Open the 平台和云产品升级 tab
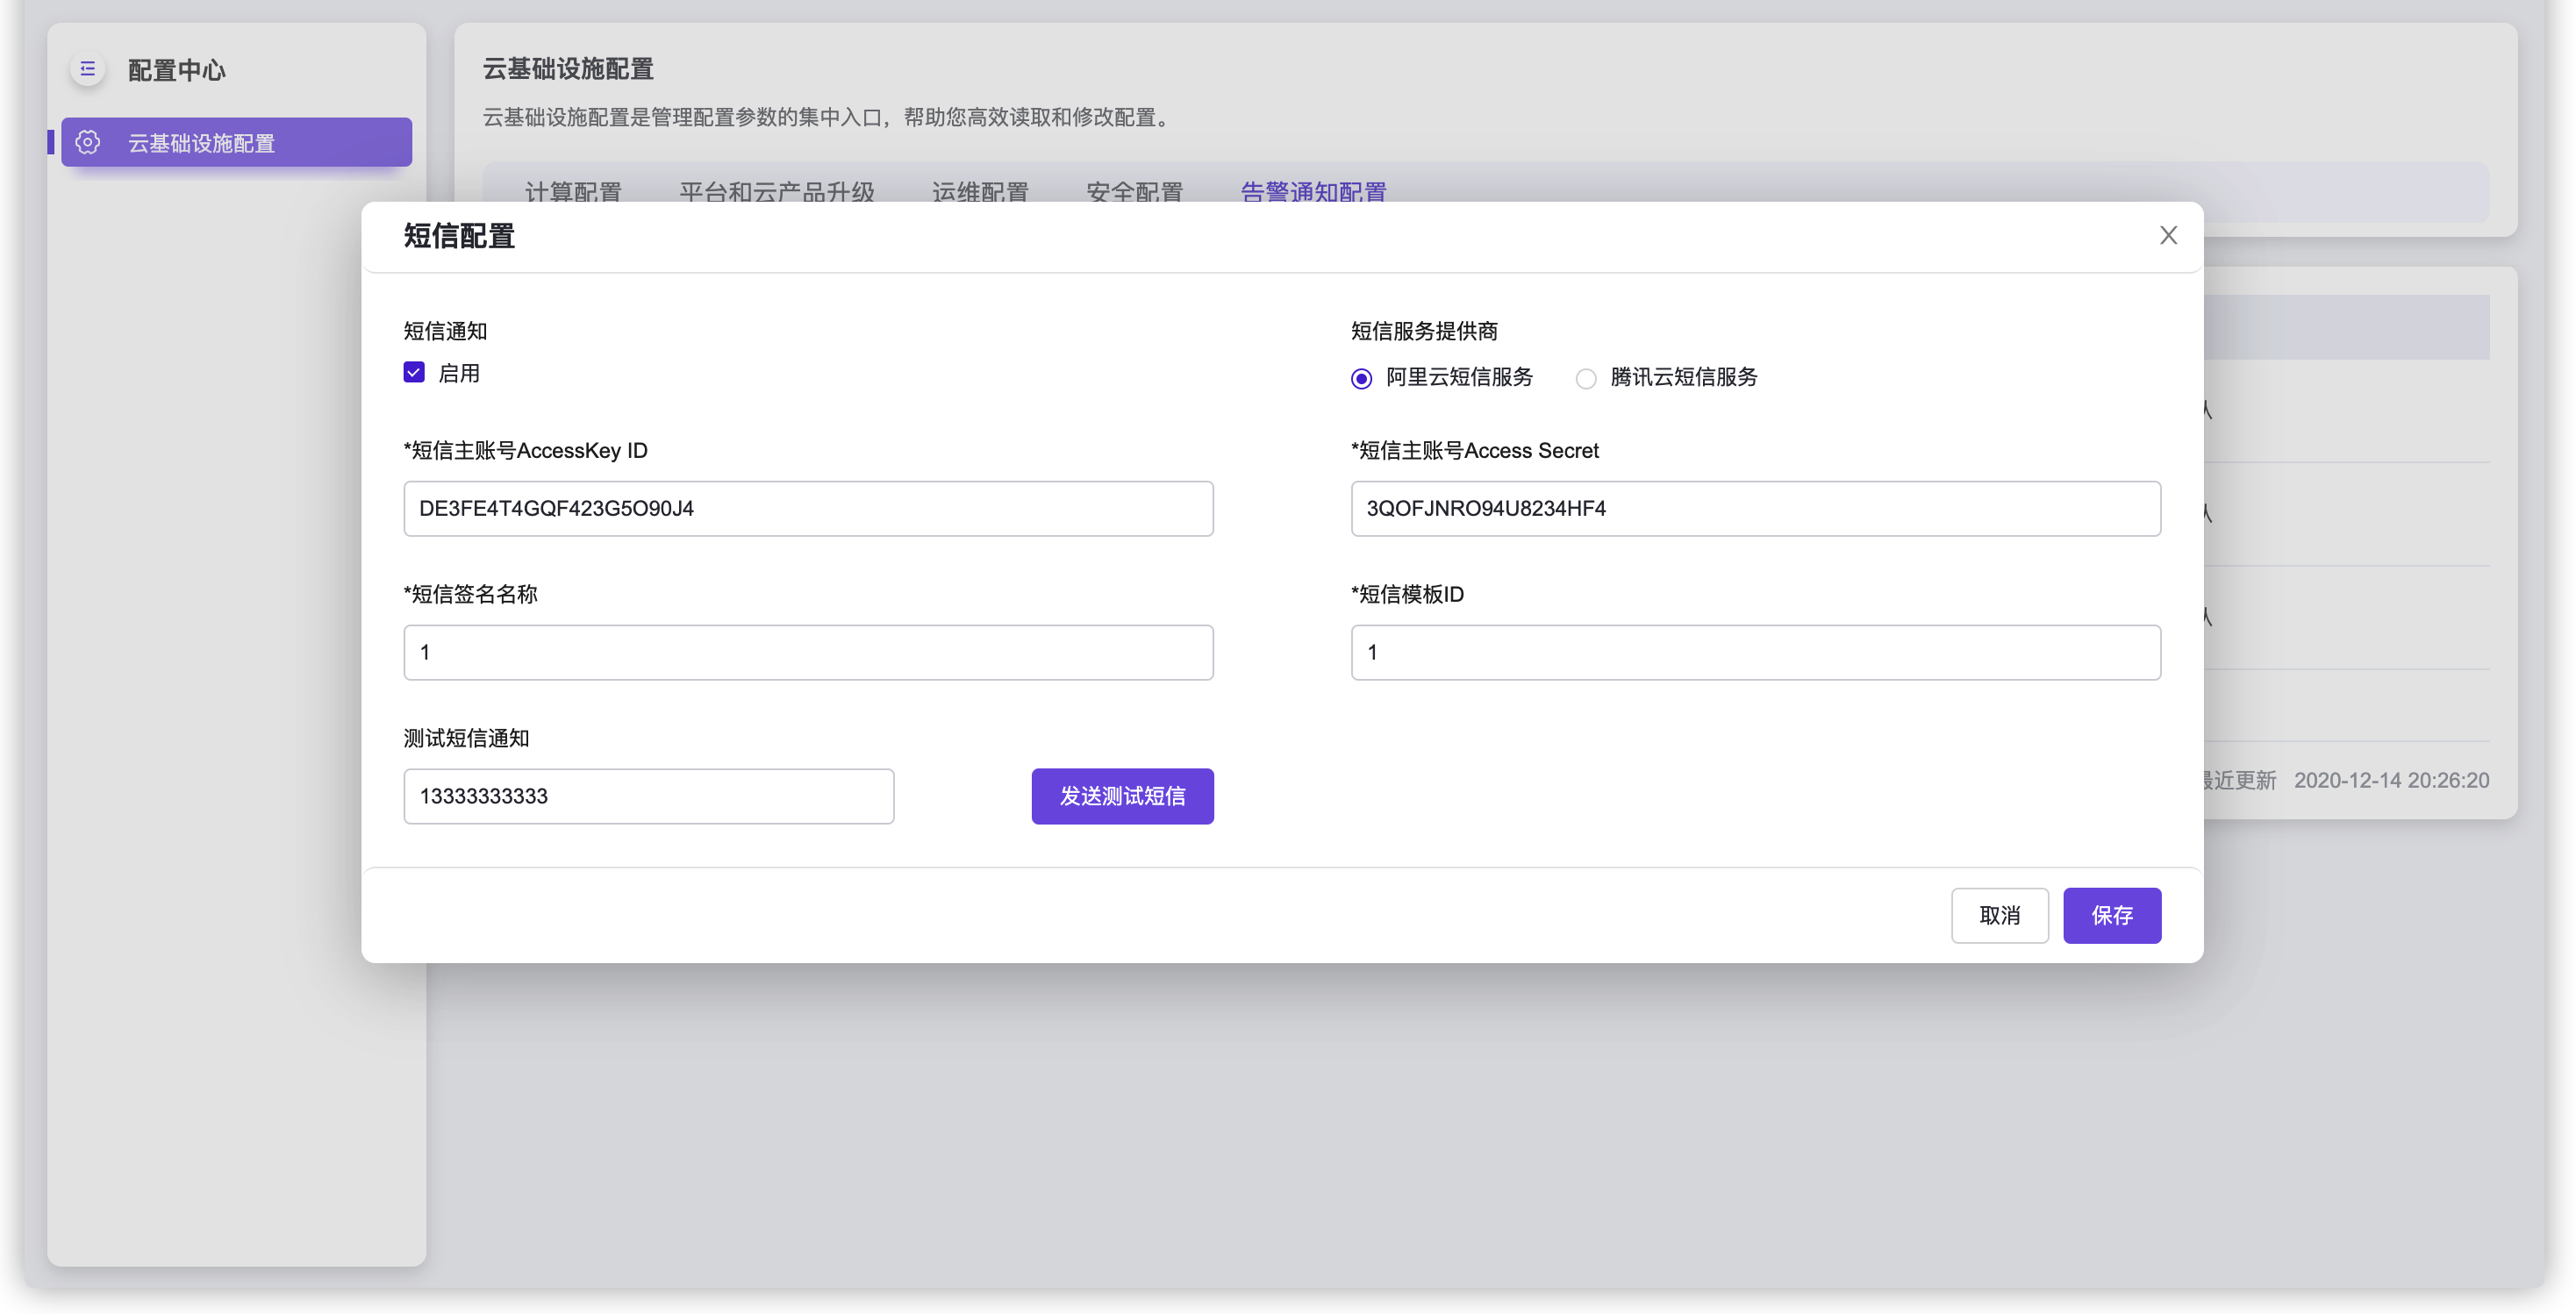The width and height of the screenshot is (2576, 1314). (777, 190)
